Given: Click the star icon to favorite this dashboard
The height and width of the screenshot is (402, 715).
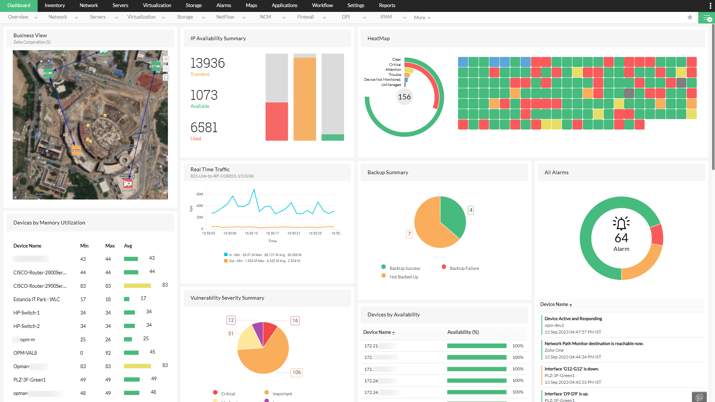Looking at the screenshot, I should click(690, 17).
